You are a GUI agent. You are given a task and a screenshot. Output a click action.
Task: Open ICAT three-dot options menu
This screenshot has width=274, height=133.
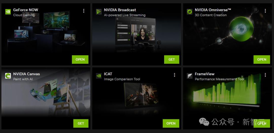point(174,75)
